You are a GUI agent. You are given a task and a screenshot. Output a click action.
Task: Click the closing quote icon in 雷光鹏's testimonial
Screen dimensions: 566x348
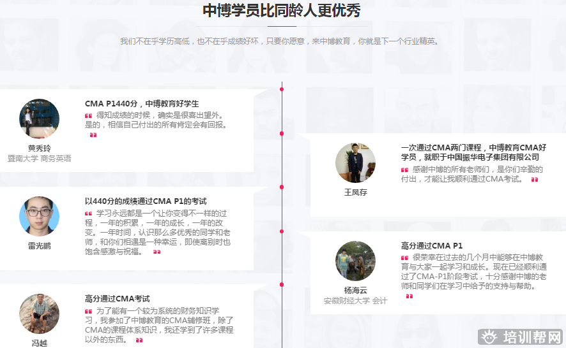tap(157, 252)
